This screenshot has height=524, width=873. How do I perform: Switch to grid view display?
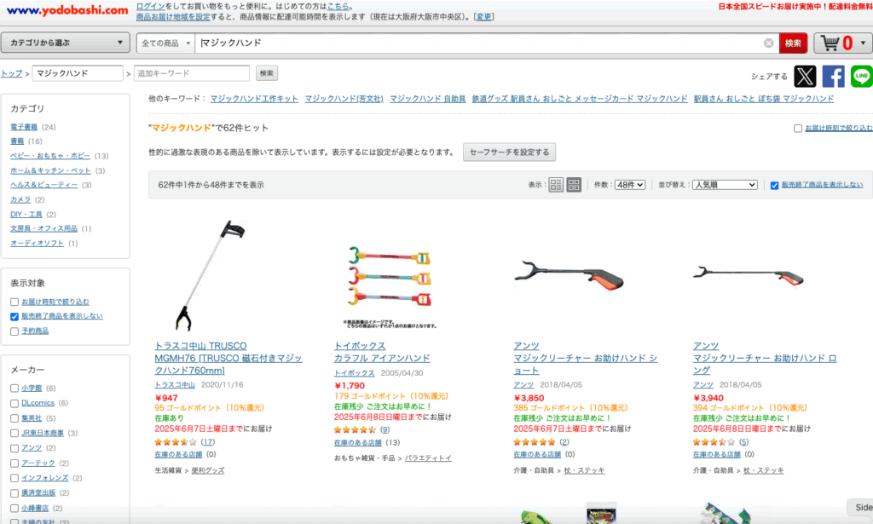[574, 185]
